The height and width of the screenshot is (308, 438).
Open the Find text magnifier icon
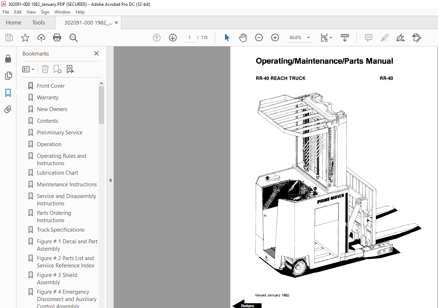tap(73, 38)
